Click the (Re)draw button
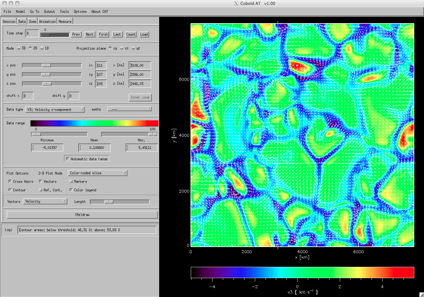The width and height of the screenshot is (424, 297). [82, 215]
